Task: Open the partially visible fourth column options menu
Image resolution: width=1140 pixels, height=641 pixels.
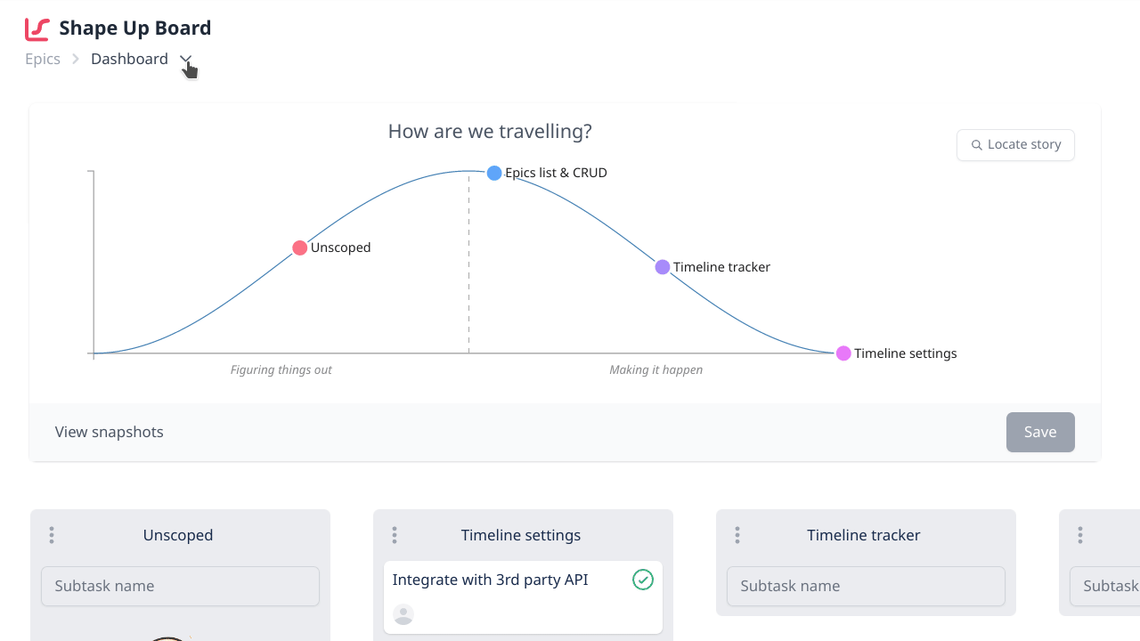Action: (1080, 535)
